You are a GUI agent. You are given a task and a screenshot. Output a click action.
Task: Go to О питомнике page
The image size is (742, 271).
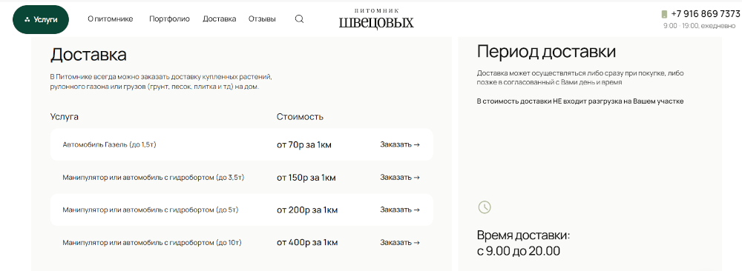[x=111, y=19]
